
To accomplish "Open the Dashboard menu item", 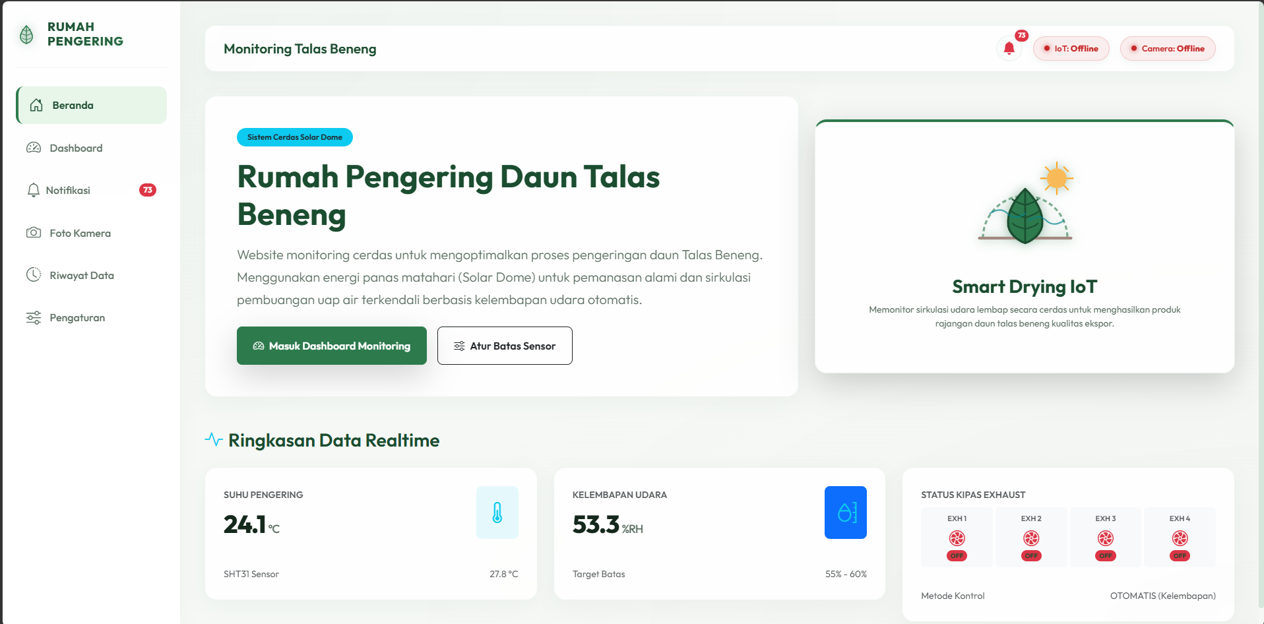I will pyautogui.click(x=92, y=148).
